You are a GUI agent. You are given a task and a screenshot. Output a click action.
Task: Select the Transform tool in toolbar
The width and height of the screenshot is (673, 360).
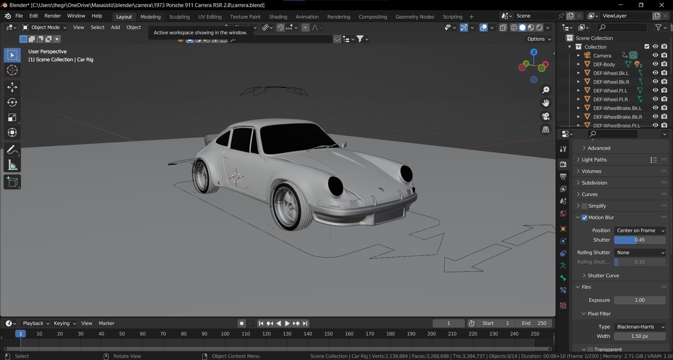tap(12, 132)
